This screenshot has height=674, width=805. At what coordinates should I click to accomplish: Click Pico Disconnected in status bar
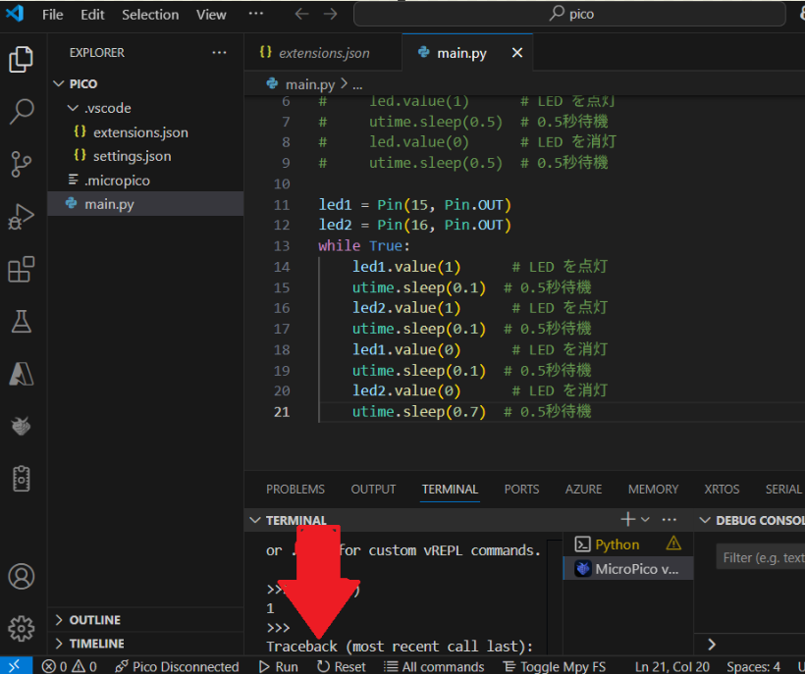coord(177,666)
